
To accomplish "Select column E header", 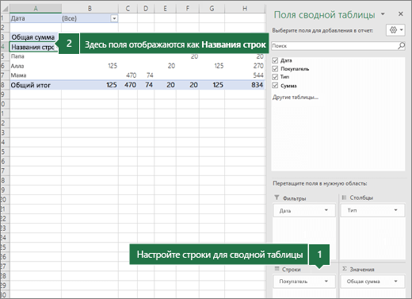I will click(165, 9).
